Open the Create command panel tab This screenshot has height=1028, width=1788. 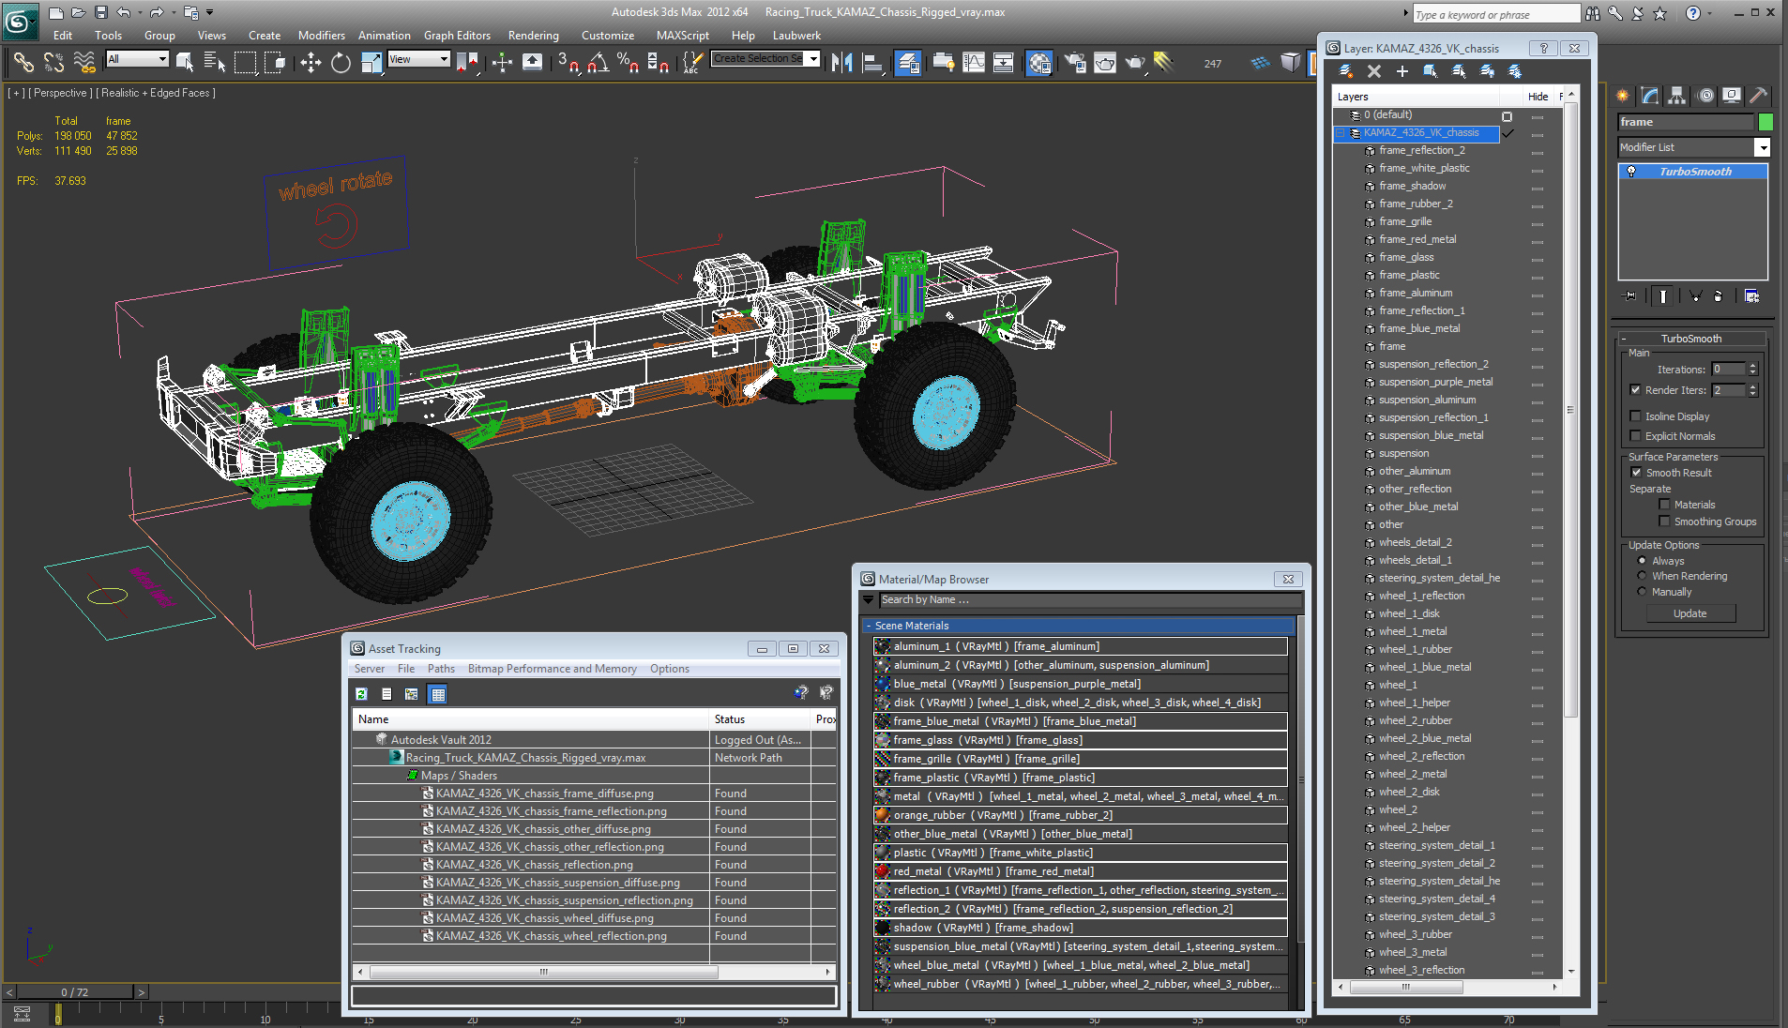click(1623, 96)
